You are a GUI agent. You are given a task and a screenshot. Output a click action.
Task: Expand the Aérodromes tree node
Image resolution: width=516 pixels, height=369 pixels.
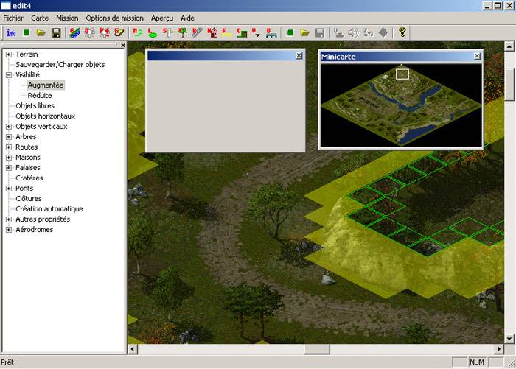pyautogui.click(x=9, y=230)
